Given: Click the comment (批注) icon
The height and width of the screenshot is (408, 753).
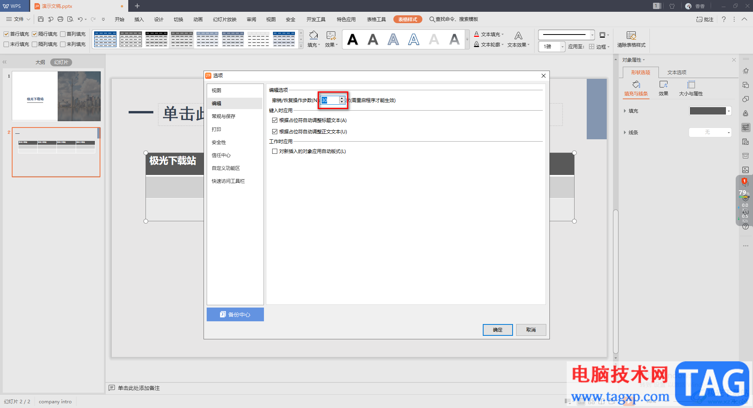Looking at the screenshot, I should pos(705,19).
